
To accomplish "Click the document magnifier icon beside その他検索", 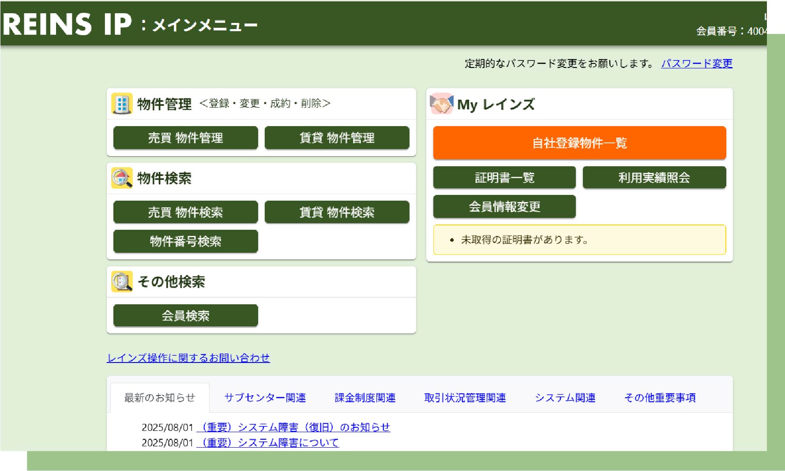I will (x=121, y=282).
